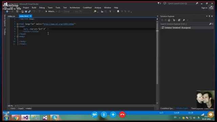Image resolution: width=217 pixels, height=122 pixels.
Task: Open the Test menu
Action: click(x=65, y=7)
